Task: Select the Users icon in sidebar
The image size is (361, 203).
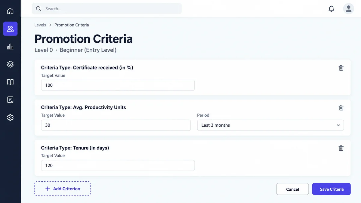Action: (10, 29)
